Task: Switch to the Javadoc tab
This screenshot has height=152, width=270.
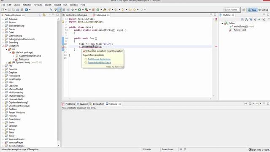Action: pos(82,104)
